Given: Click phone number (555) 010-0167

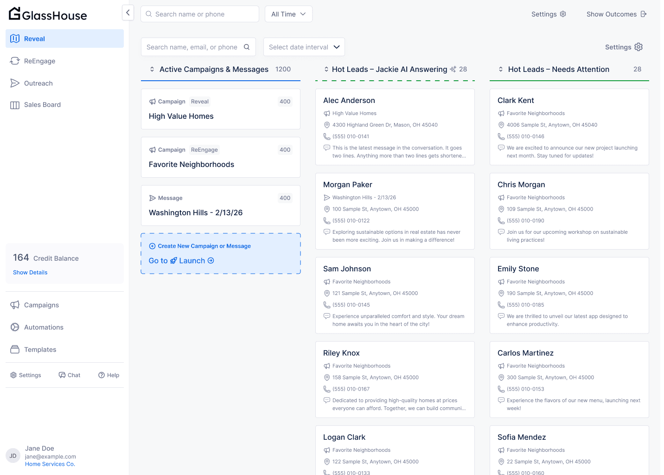Looking at the screenshot, I should [351, 389].
